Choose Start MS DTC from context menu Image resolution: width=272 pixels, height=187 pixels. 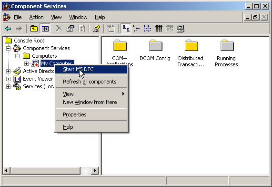pyautogui.click(x=91, y=69)
